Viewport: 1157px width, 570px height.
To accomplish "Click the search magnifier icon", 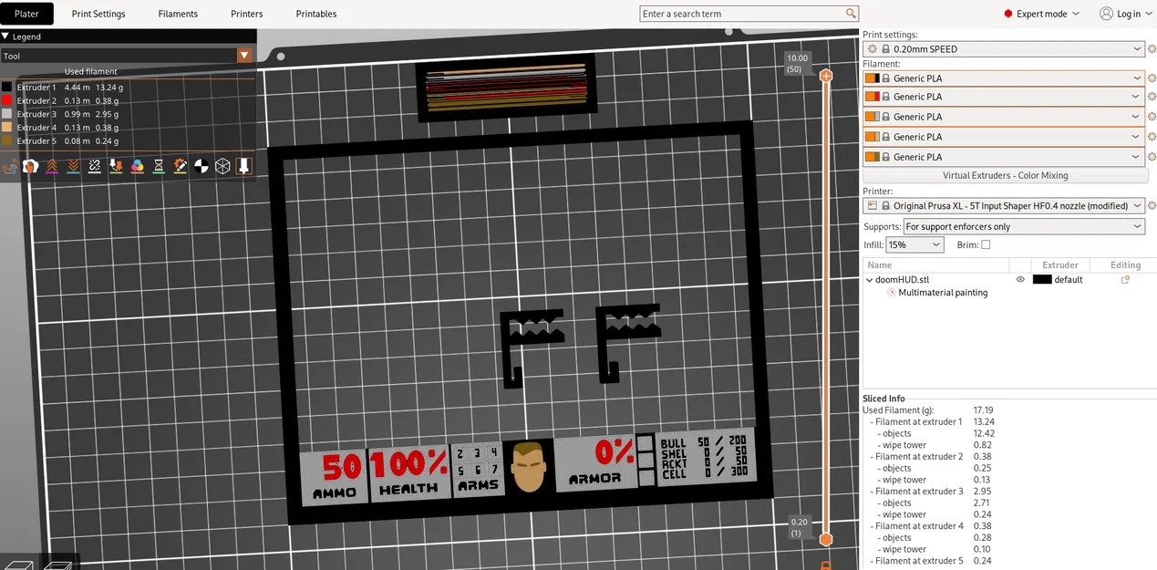I will click(x=852, y=14).
